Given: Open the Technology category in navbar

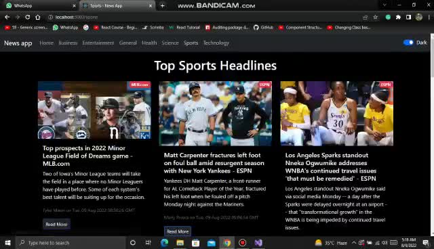Looking at the screenshot, I should tap(216, 43).
